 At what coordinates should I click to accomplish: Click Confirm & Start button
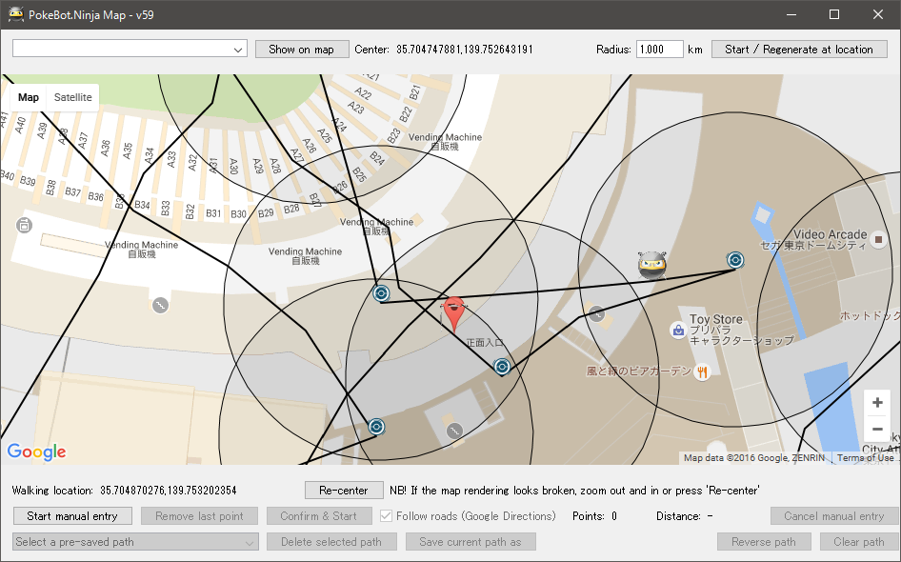pos(319,516)
